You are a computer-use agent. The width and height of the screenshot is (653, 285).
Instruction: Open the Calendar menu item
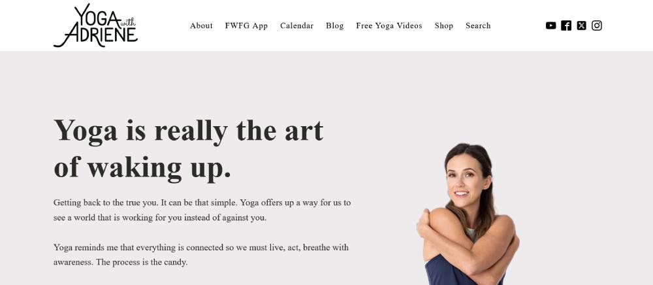point(296,25)
